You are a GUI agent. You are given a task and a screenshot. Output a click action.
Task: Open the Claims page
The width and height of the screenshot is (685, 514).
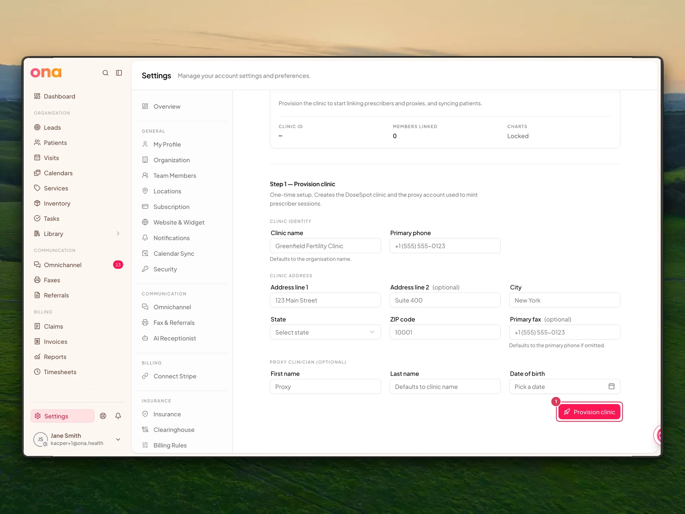pyautogui.click(x=53, y=326)
